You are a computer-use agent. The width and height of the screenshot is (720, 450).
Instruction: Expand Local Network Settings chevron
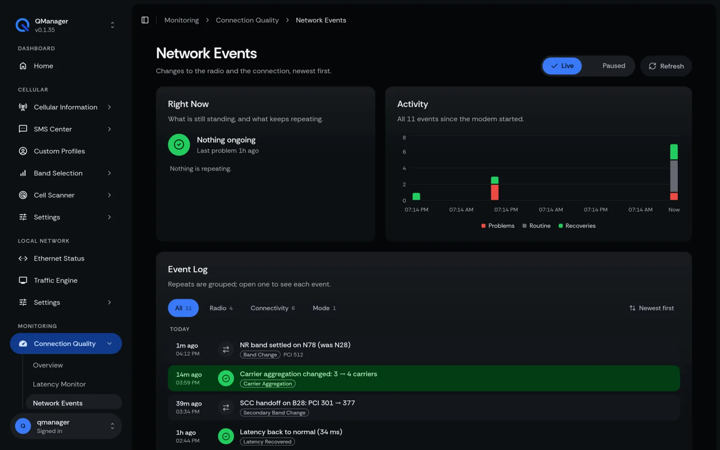(109, 302)
